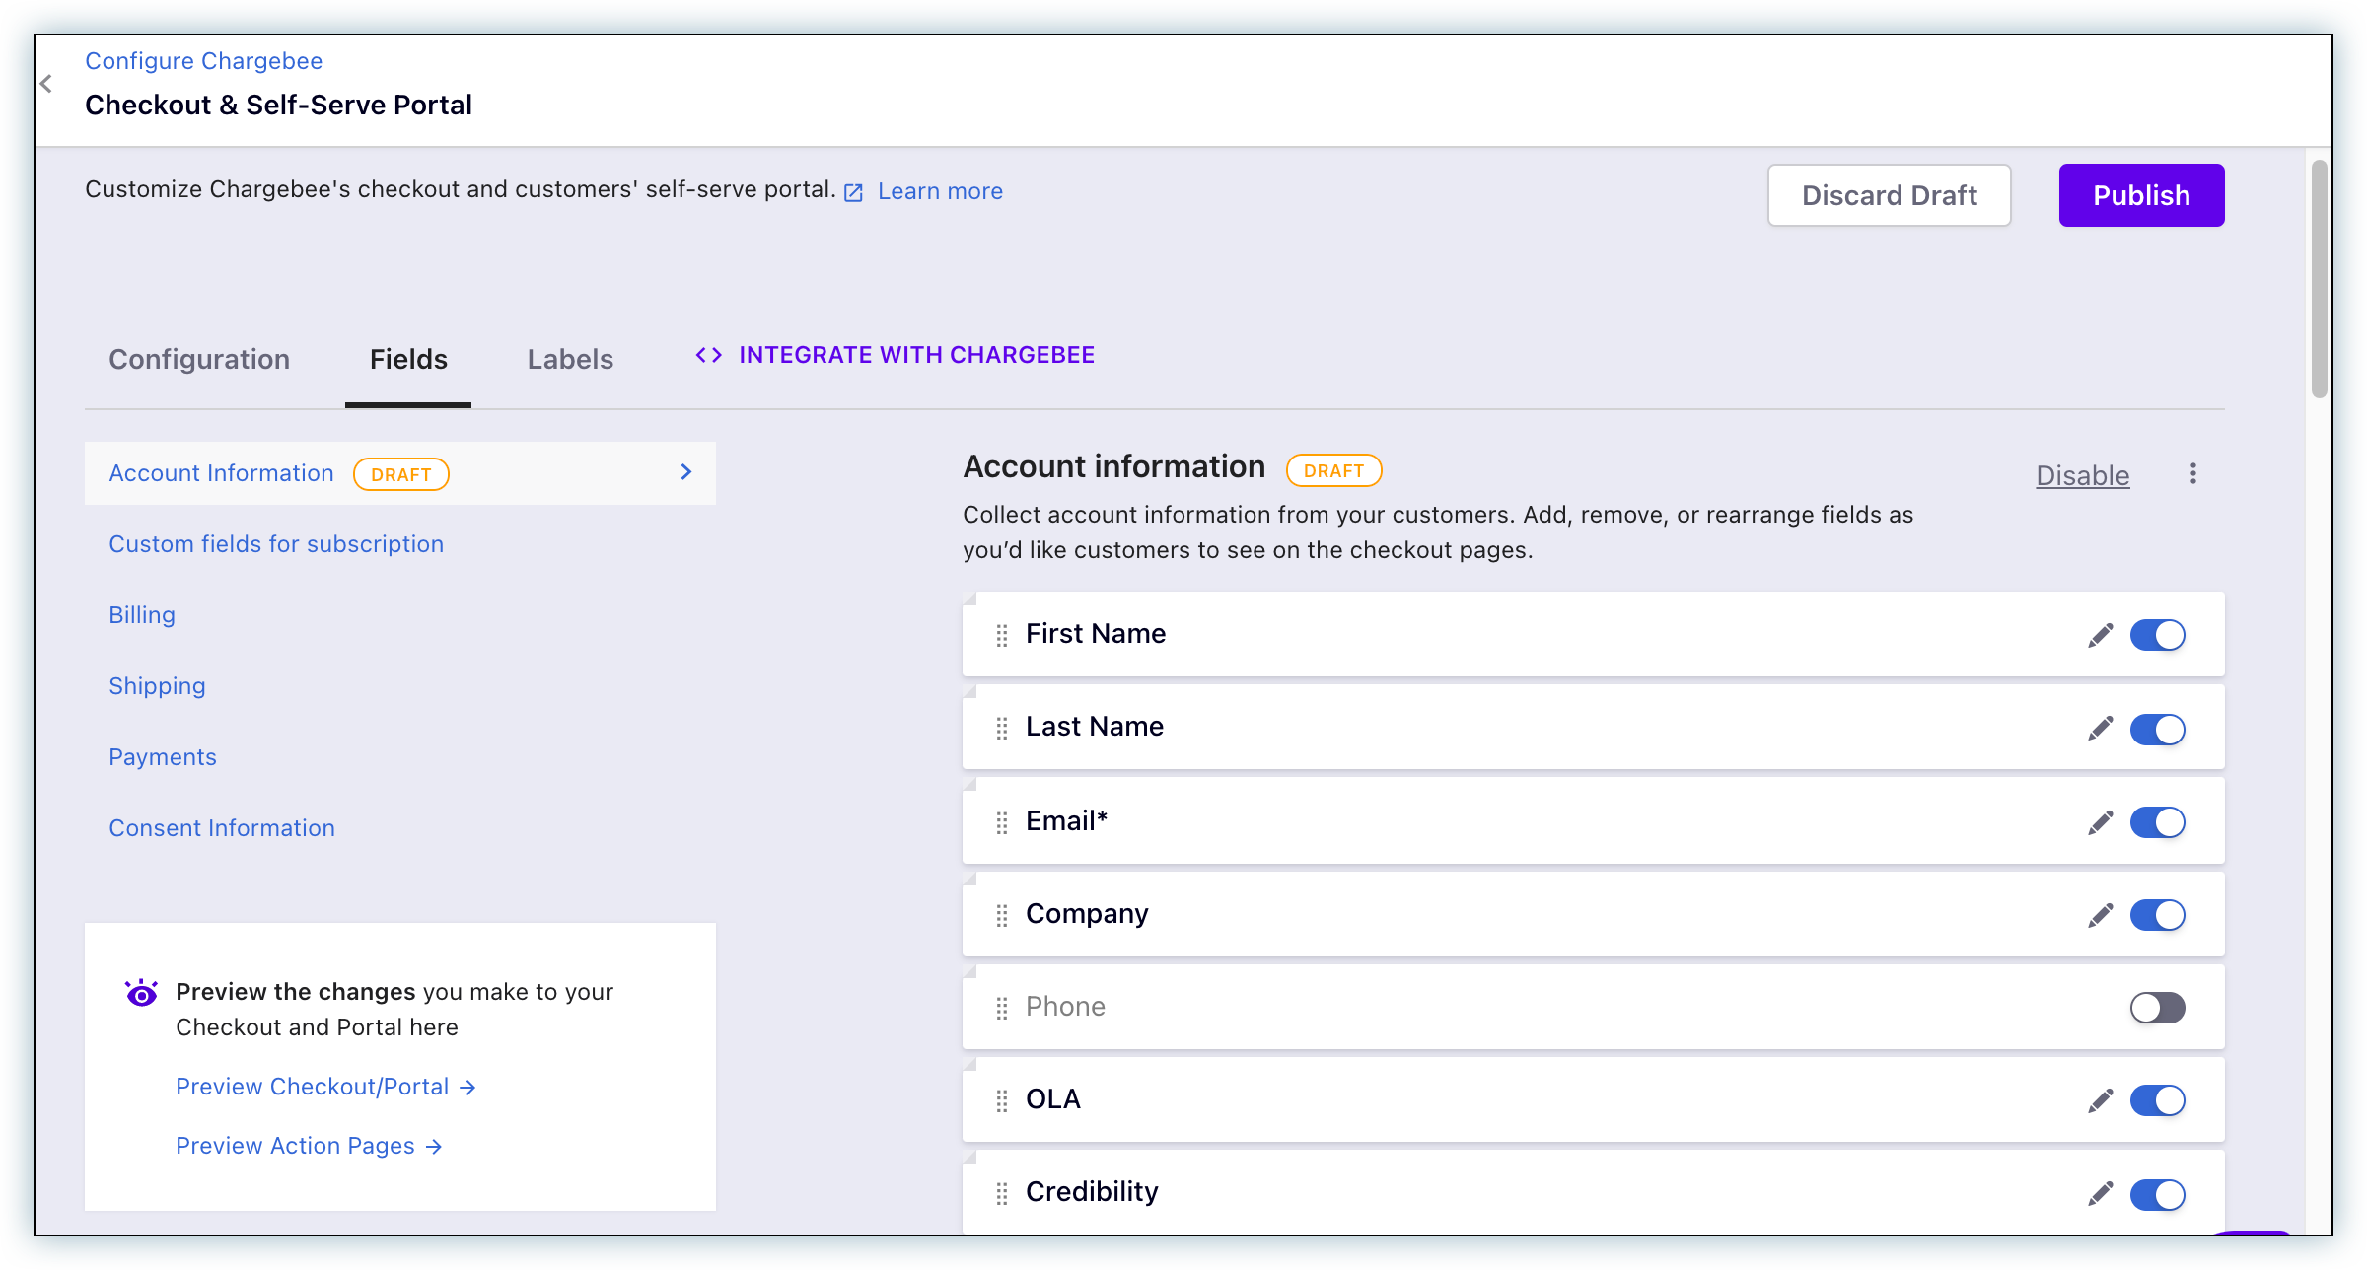
Task: Click the drag handle beside Company
Action: pyautogui.click(x=1002, y=915)
